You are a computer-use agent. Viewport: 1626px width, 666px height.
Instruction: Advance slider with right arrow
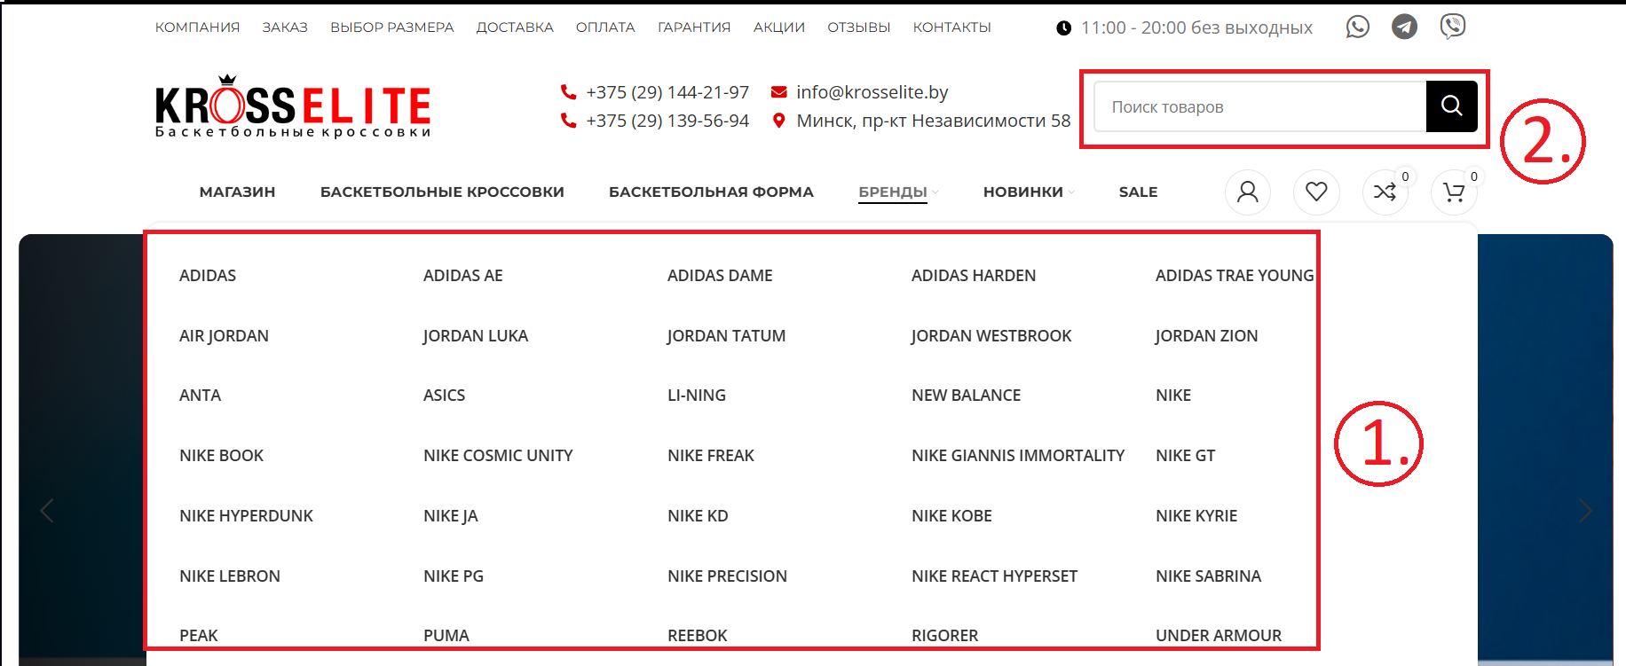coord(1585,511)
